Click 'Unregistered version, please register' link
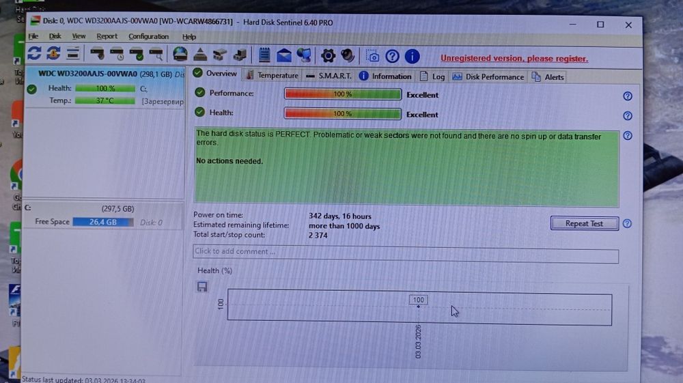683x383 pixels. point(514,58)
